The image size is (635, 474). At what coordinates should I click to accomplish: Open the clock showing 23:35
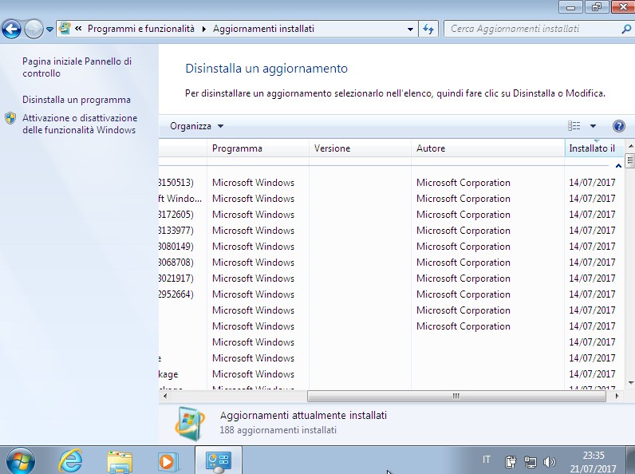coord(594,461)
